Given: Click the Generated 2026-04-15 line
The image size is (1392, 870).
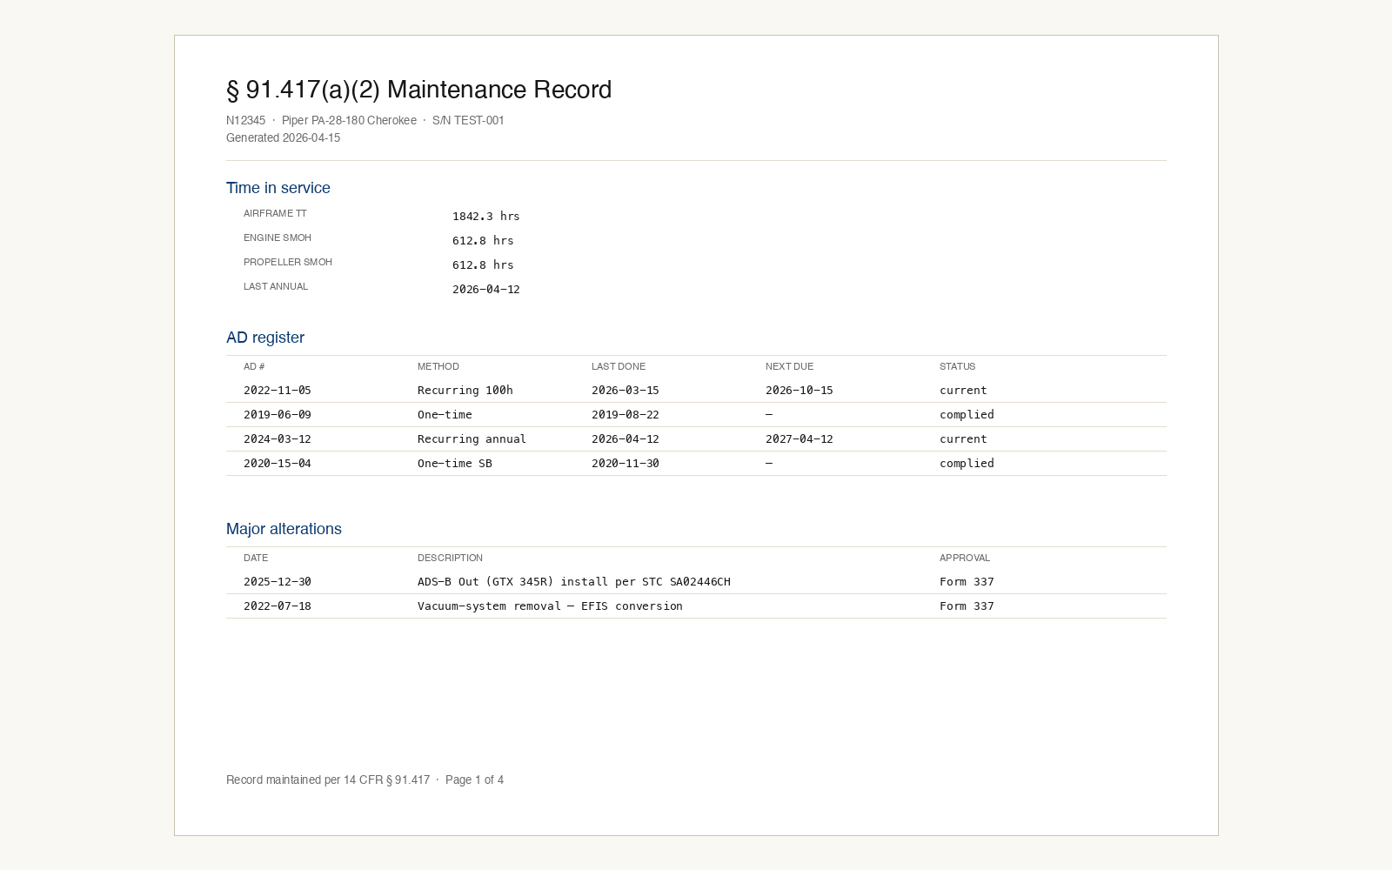Looking at the screenshot, I should coord(283,137).
